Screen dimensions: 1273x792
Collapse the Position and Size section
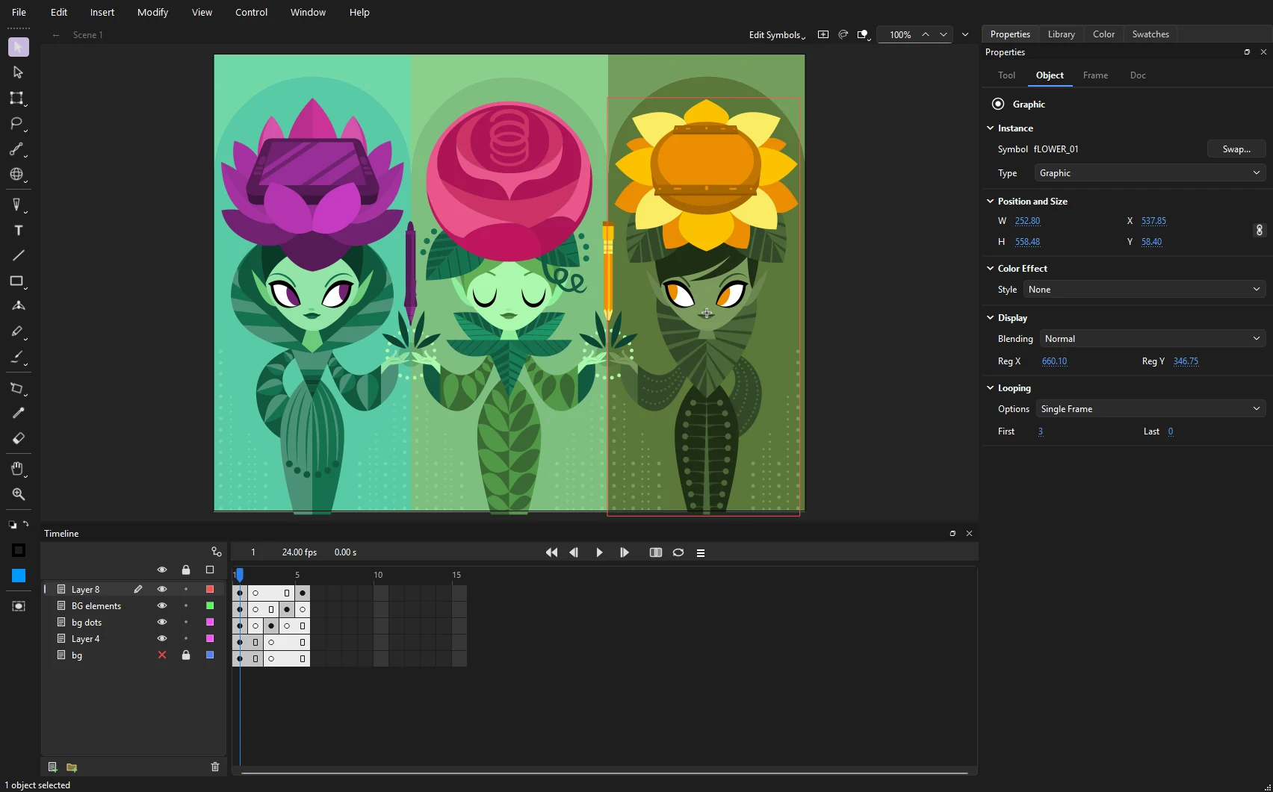[x=991, y=202]
